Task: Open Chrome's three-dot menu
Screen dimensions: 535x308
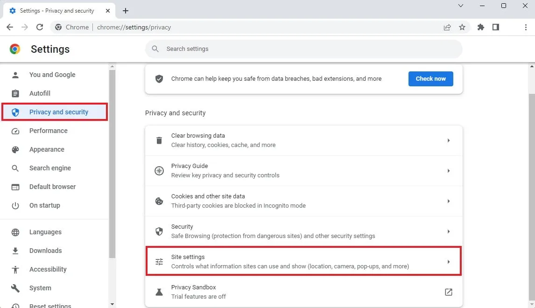Action: click(526, 27)
